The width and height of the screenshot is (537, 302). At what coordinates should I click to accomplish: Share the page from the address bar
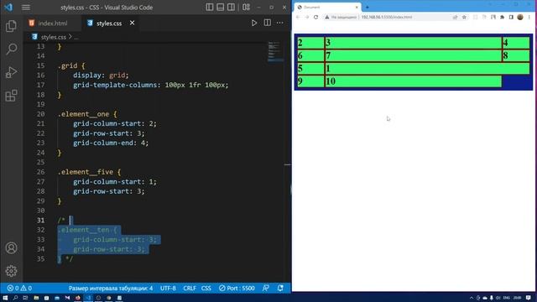(x=455, y=17)
